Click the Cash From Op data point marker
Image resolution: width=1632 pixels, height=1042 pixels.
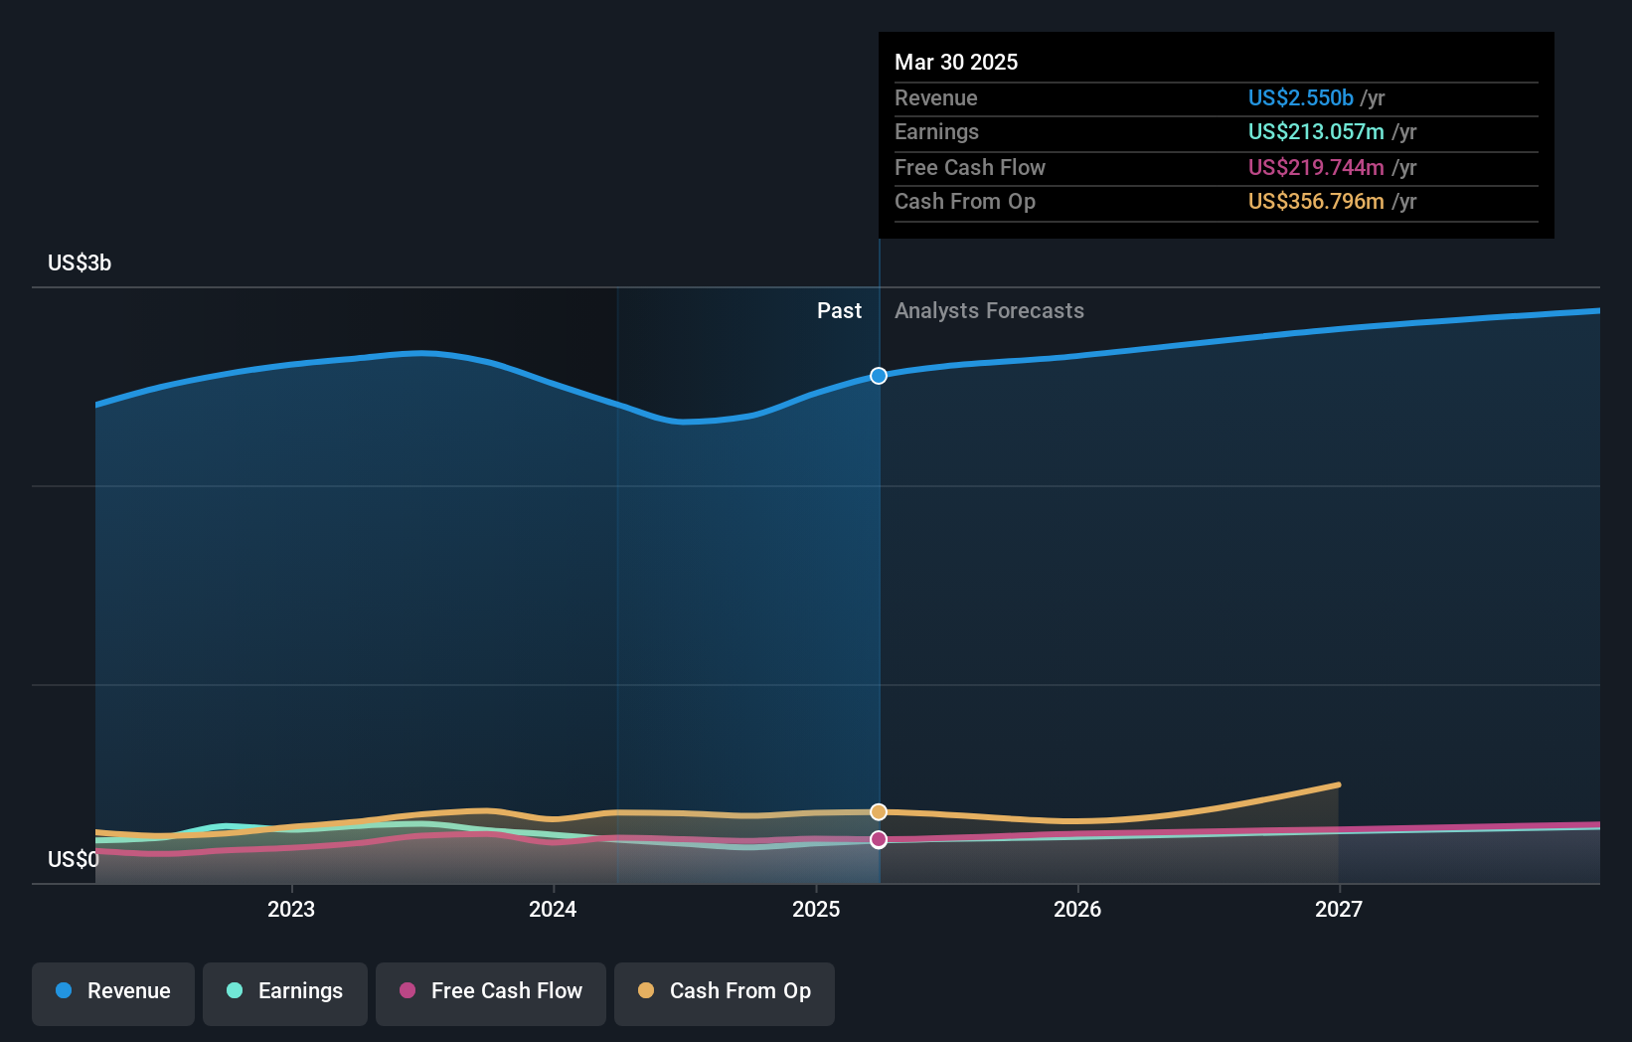pyautogui.click(x=879, y=812)
